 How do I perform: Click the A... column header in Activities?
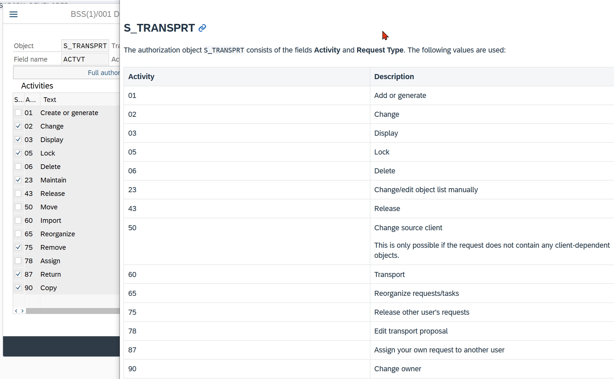(31, 100)
